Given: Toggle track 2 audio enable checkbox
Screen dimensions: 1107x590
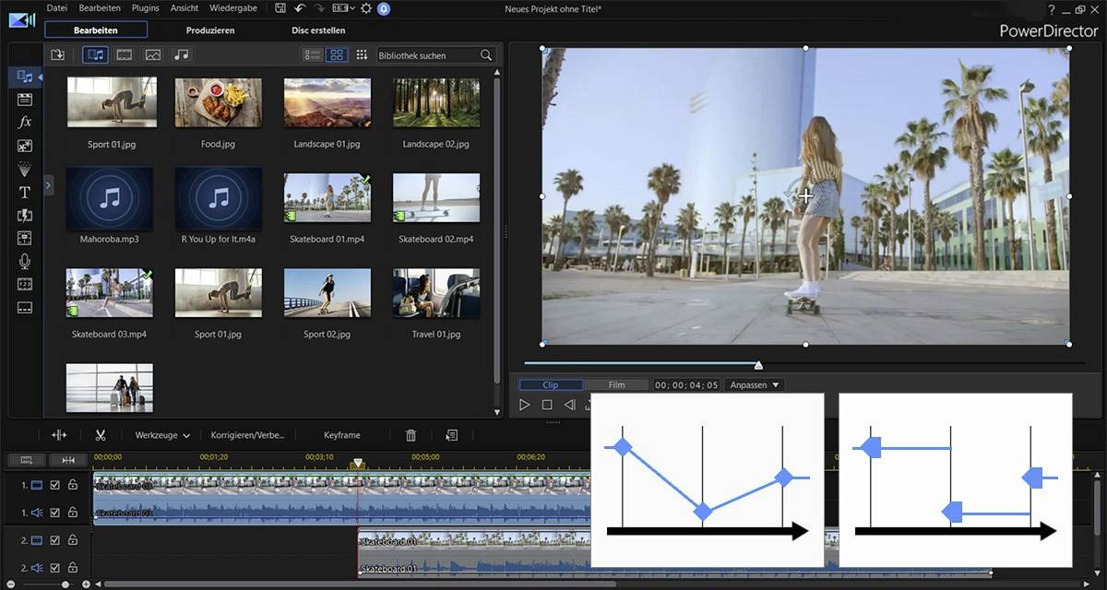Looking at the screenshot, I should coord(54,568).
